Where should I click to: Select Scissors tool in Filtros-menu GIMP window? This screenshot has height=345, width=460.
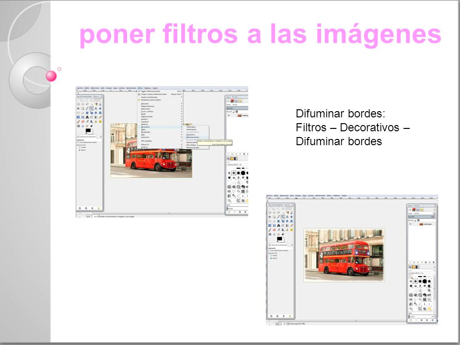100,104
